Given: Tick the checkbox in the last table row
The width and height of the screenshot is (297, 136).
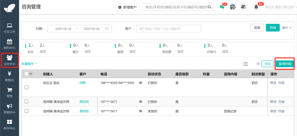Looking at the screenshot, I should click(26, 111).
